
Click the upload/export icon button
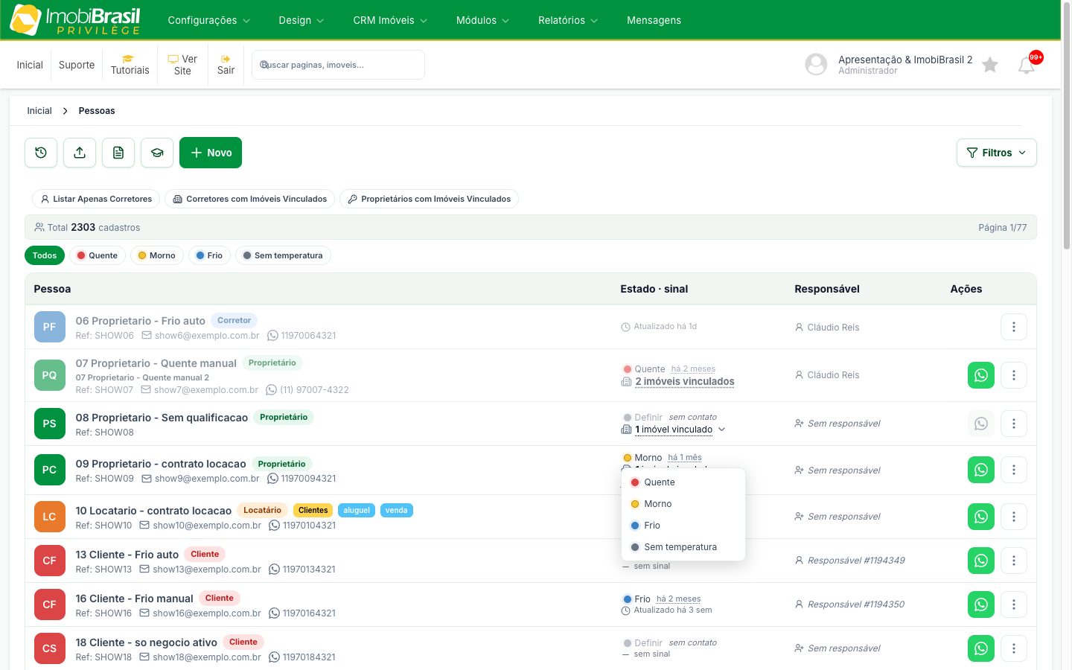pyautogui.click(x=80, y=153)
